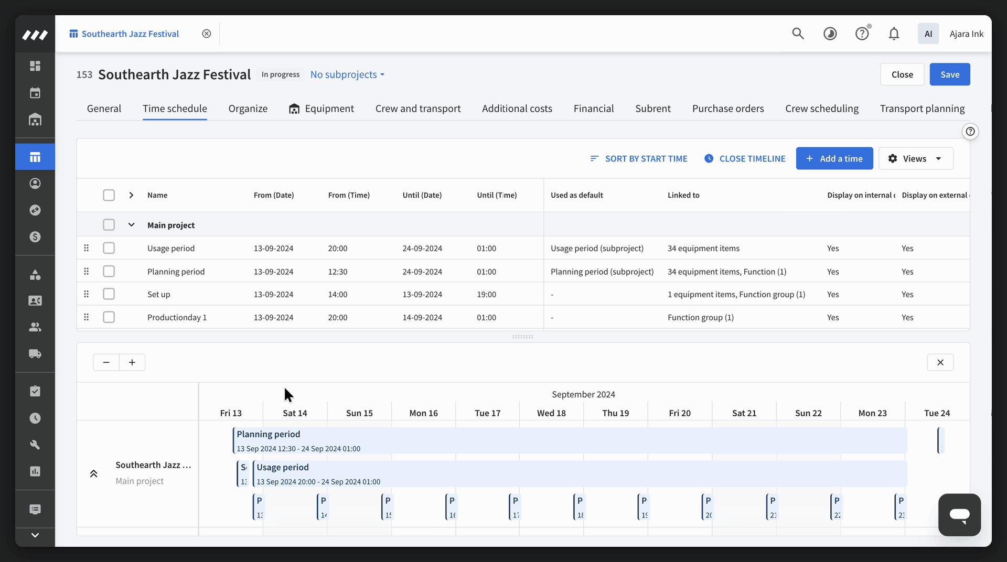Zoom out the timeline with minus
Viewport: 1007px width, 562px height.
click(x=106, y=362)
